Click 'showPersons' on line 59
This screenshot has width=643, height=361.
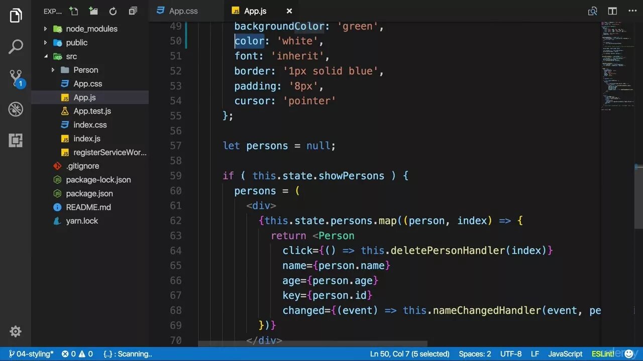351,176
